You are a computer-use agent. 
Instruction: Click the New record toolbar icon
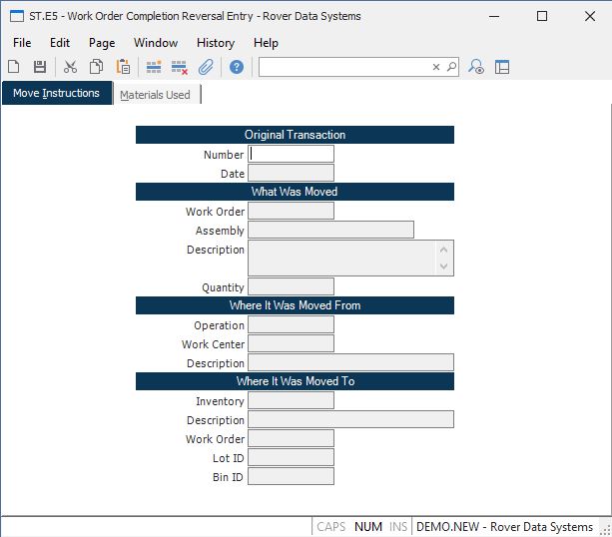point(14,67)
